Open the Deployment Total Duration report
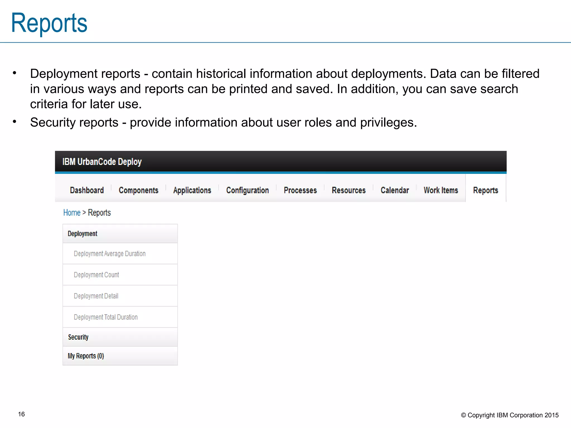This screenshot has height=428, width=571. pyautogui.click(x=106, y=317)
